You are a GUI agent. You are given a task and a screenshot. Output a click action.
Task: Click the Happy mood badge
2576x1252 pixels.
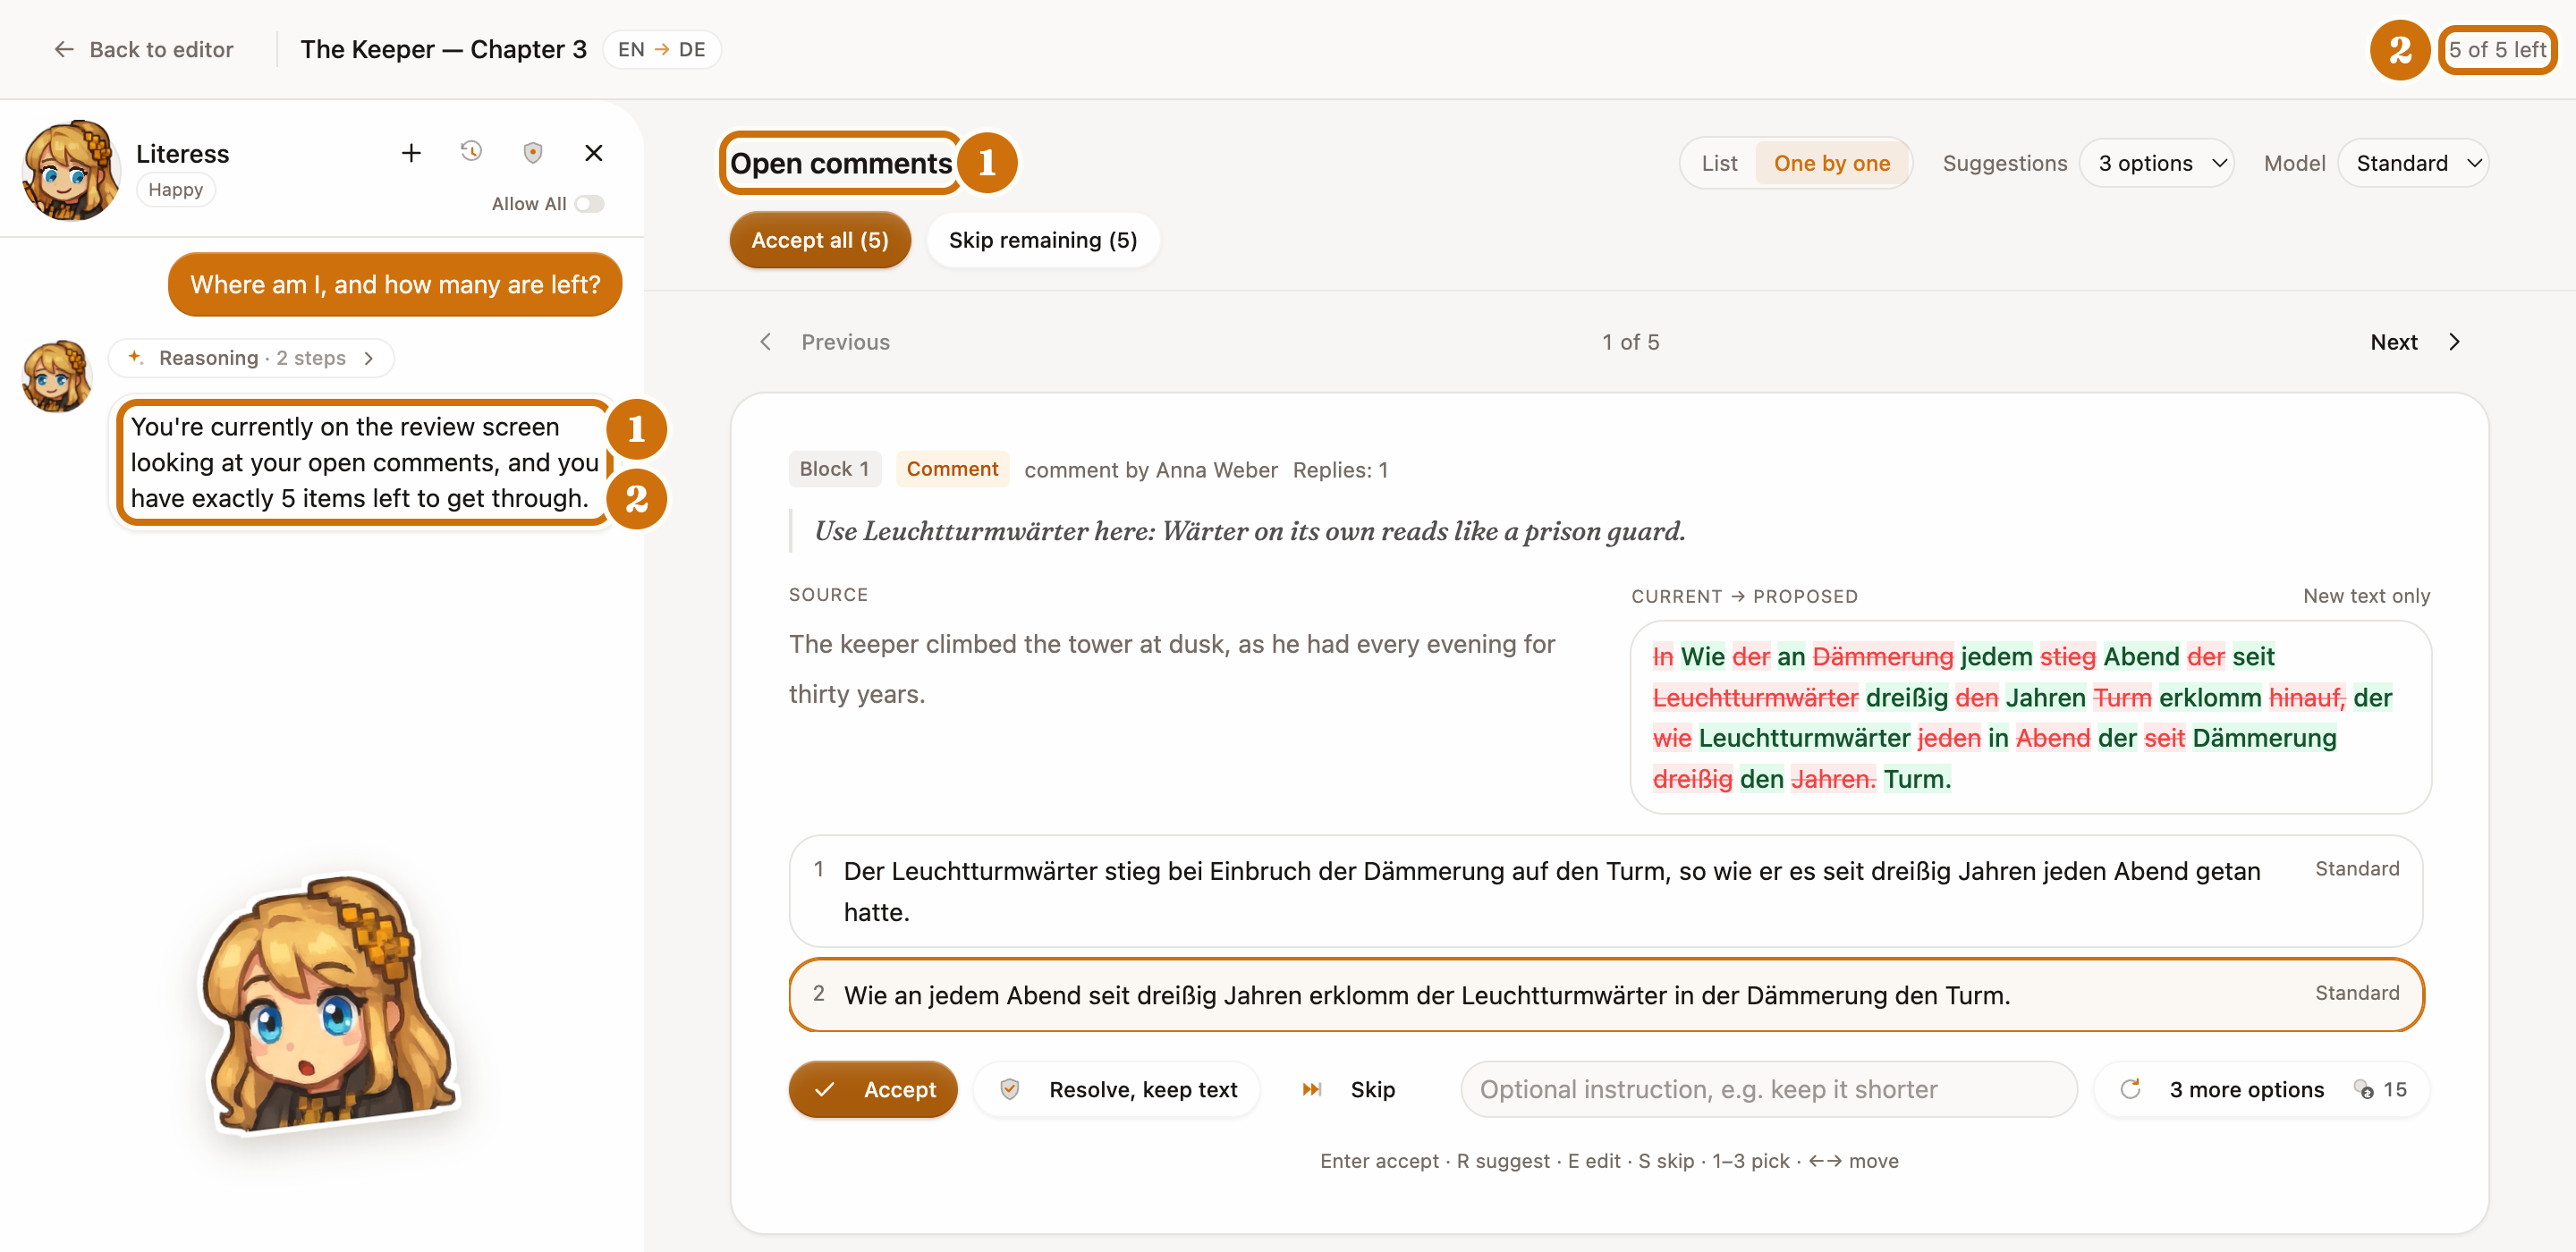tap(175, 189)
